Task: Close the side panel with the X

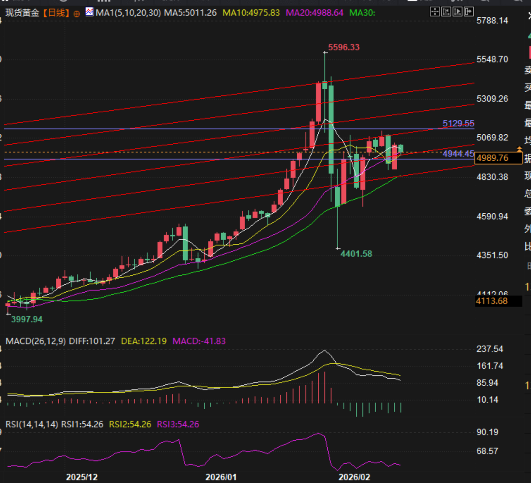Action: (529, 16)
